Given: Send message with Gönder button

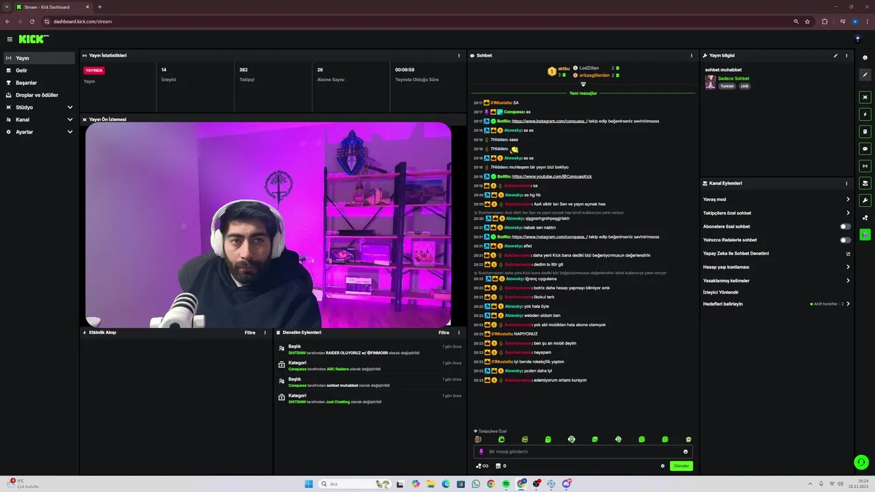Looking at the screenshot, I should tap(682, 466).
